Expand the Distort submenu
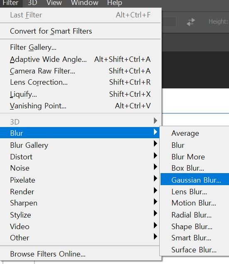 point(80,157)
